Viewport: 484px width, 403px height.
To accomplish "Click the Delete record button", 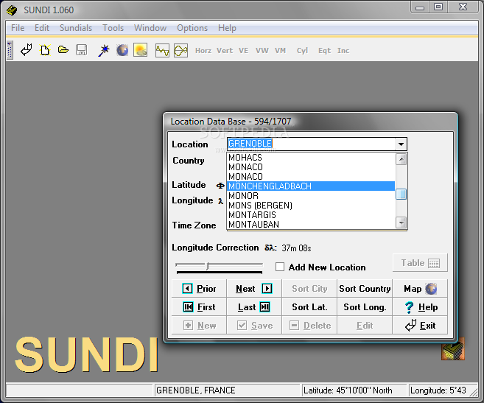I will tap(309, 325).
